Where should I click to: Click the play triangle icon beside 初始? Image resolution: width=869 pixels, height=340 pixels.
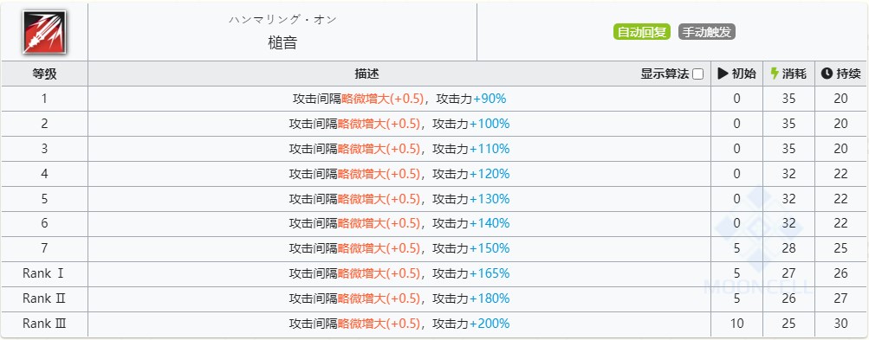[x=723, y=74]
